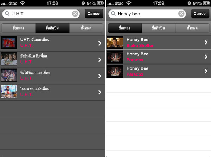
Task: Open Blake Shelton video thumbnail
Action: click(x=115, y=42)
